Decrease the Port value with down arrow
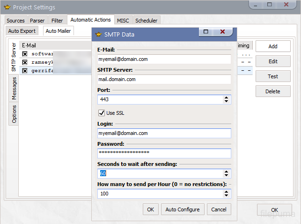301x224 pixels. (x=227, y=102)
